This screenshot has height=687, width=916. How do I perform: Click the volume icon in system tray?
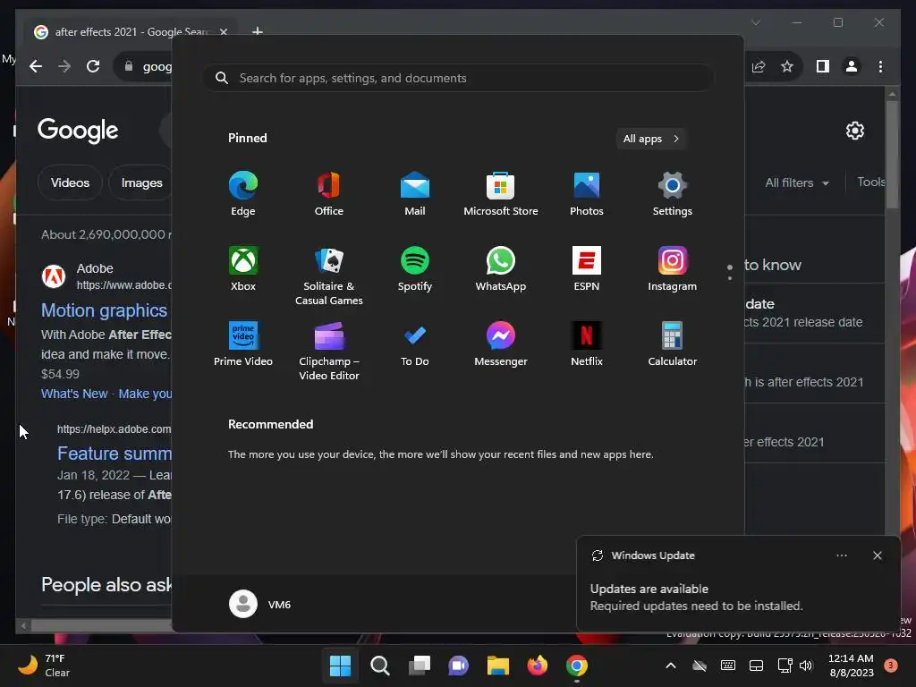(806, 666)
